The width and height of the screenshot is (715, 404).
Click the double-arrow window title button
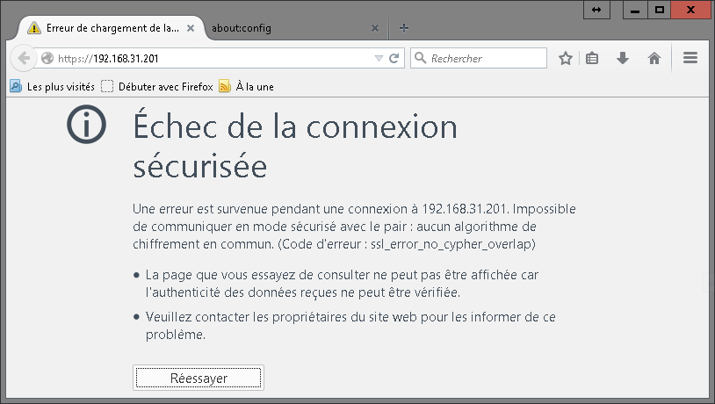pyautogui.click(x=596, y=10)
